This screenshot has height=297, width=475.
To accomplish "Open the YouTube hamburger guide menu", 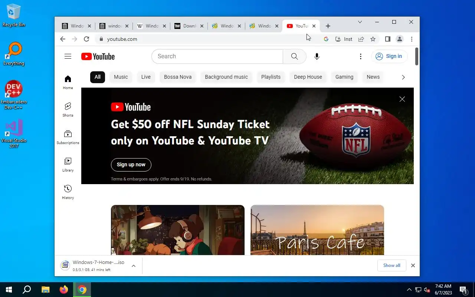I will [68, 56].
